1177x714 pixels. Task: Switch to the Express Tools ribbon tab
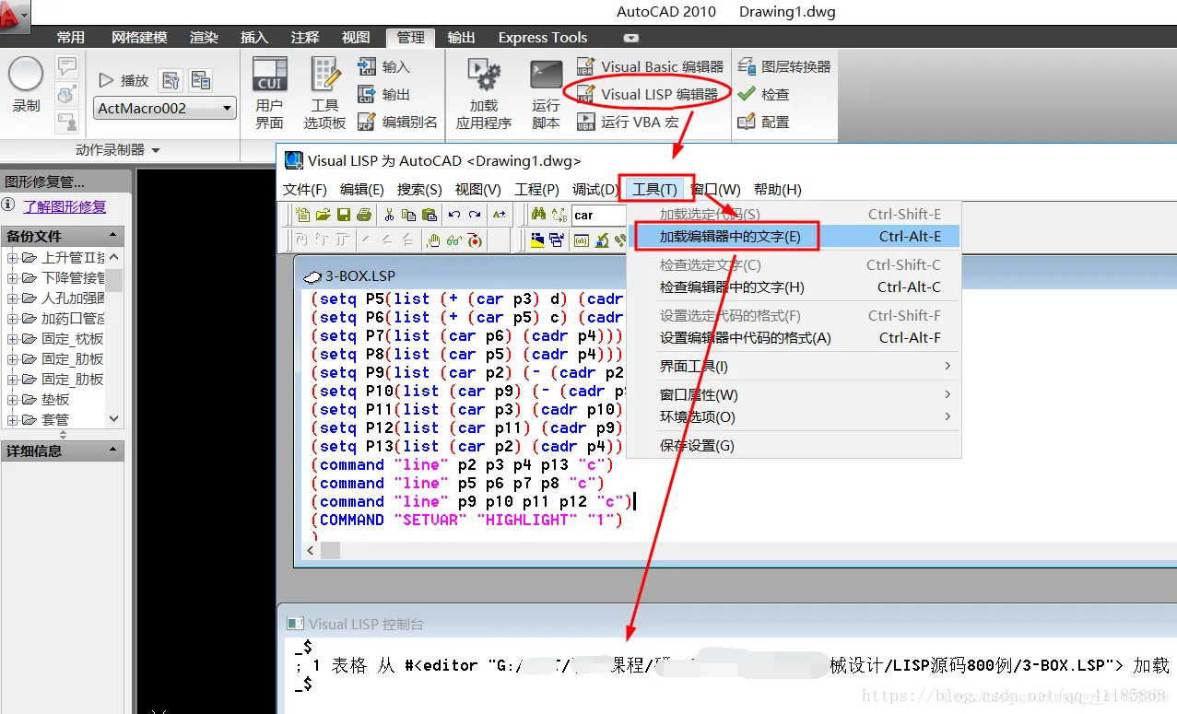click(x=543, y=38)
